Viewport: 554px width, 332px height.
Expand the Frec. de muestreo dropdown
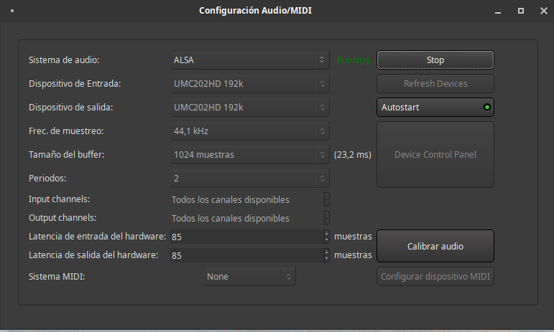point(249,131)
